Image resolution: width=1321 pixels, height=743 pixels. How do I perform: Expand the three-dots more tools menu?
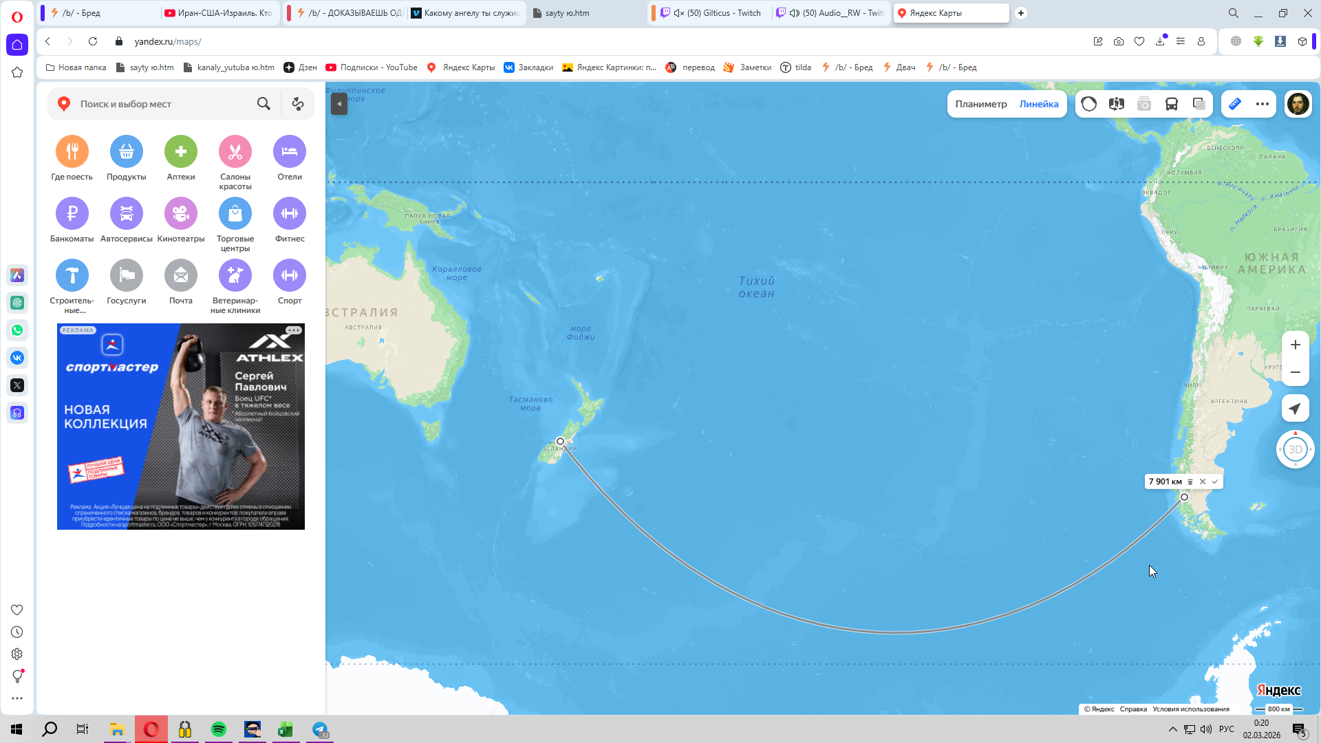click(x=1262, y=104)
